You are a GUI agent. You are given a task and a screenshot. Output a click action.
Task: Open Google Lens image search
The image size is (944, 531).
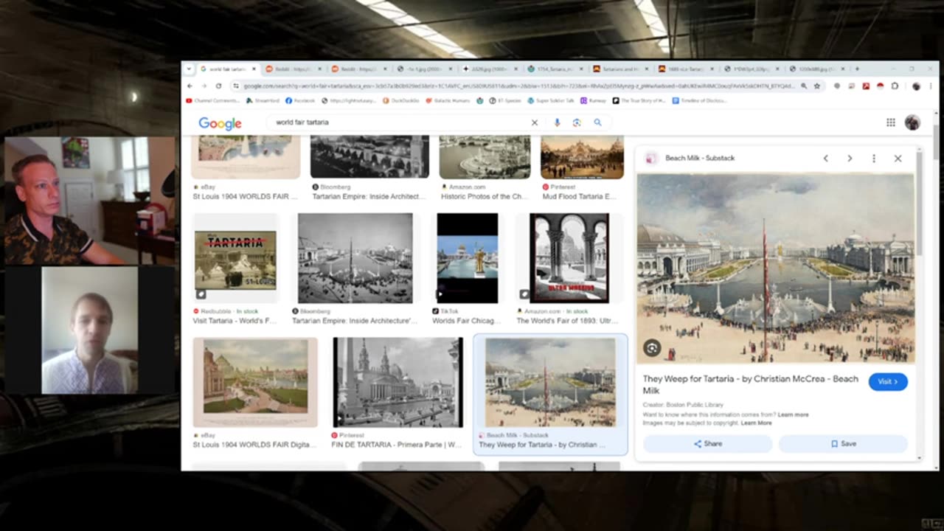coord(577,122)
